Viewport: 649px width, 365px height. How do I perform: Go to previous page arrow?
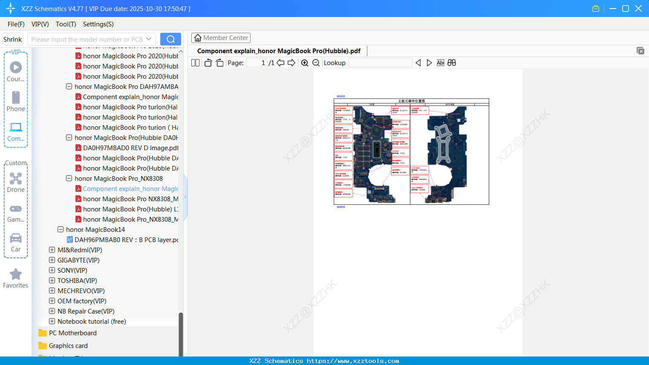tap(280, 63)
